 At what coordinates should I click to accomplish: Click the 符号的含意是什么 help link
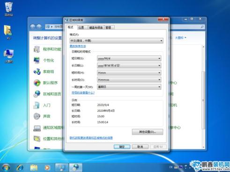pos(83,93)
